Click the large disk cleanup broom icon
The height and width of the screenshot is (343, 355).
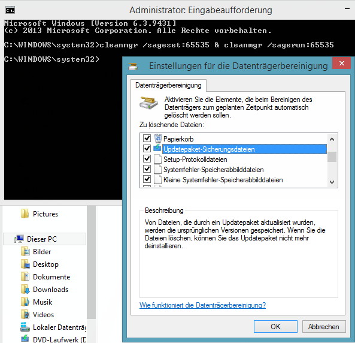tap(148, 103)
